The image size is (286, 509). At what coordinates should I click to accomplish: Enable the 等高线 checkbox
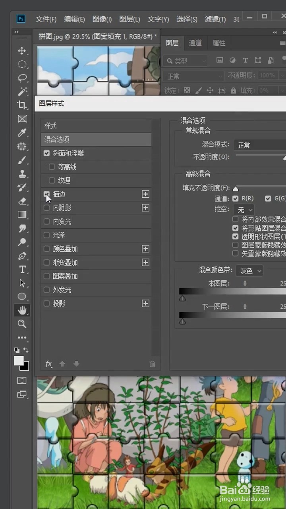(52, 167)
